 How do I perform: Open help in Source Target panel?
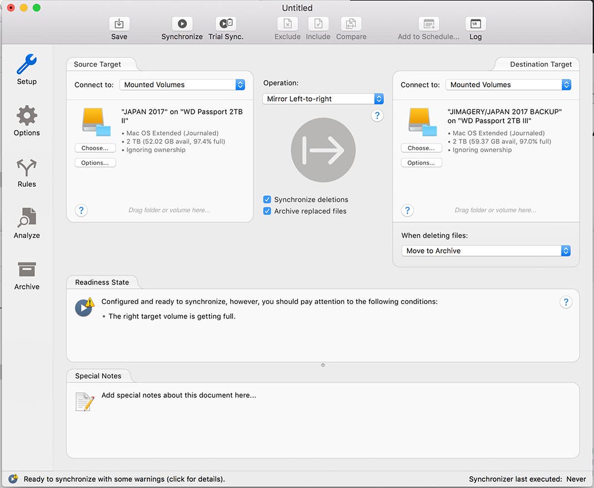81,210
